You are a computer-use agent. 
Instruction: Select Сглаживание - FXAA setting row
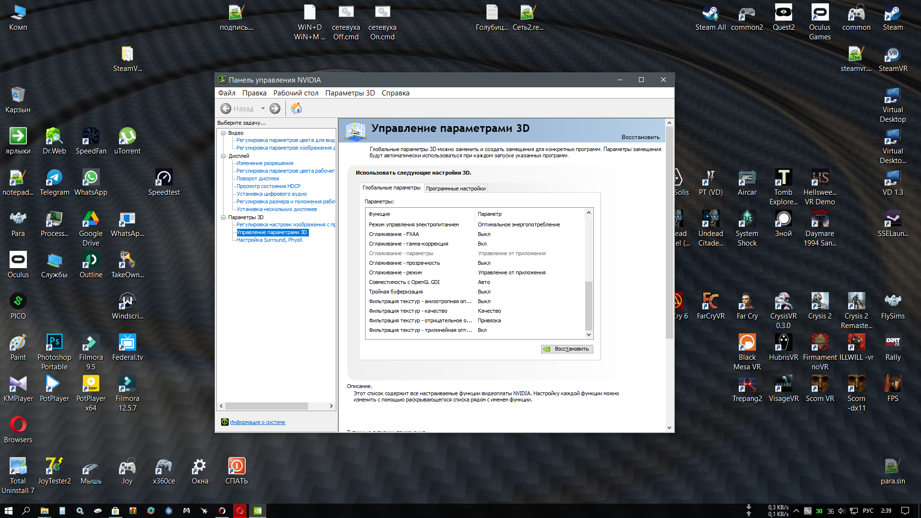point(475,234)
